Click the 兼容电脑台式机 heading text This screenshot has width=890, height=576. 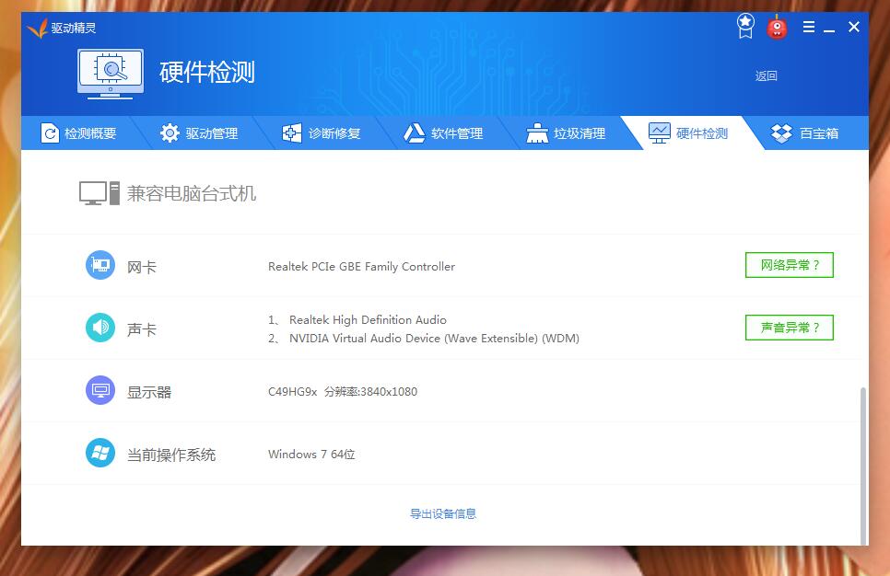[192, 193]
